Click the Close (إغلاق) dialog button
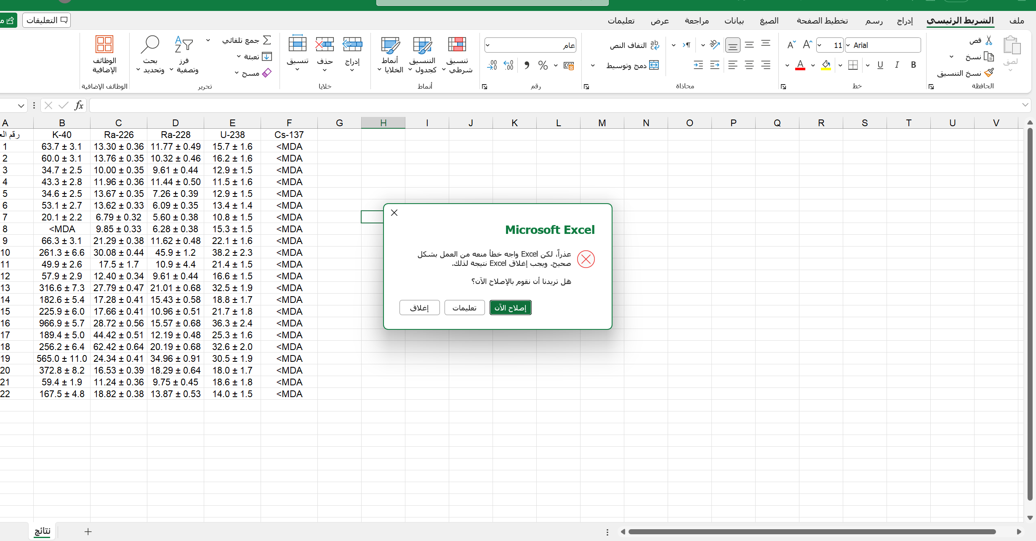 click(x=419, y=308)
